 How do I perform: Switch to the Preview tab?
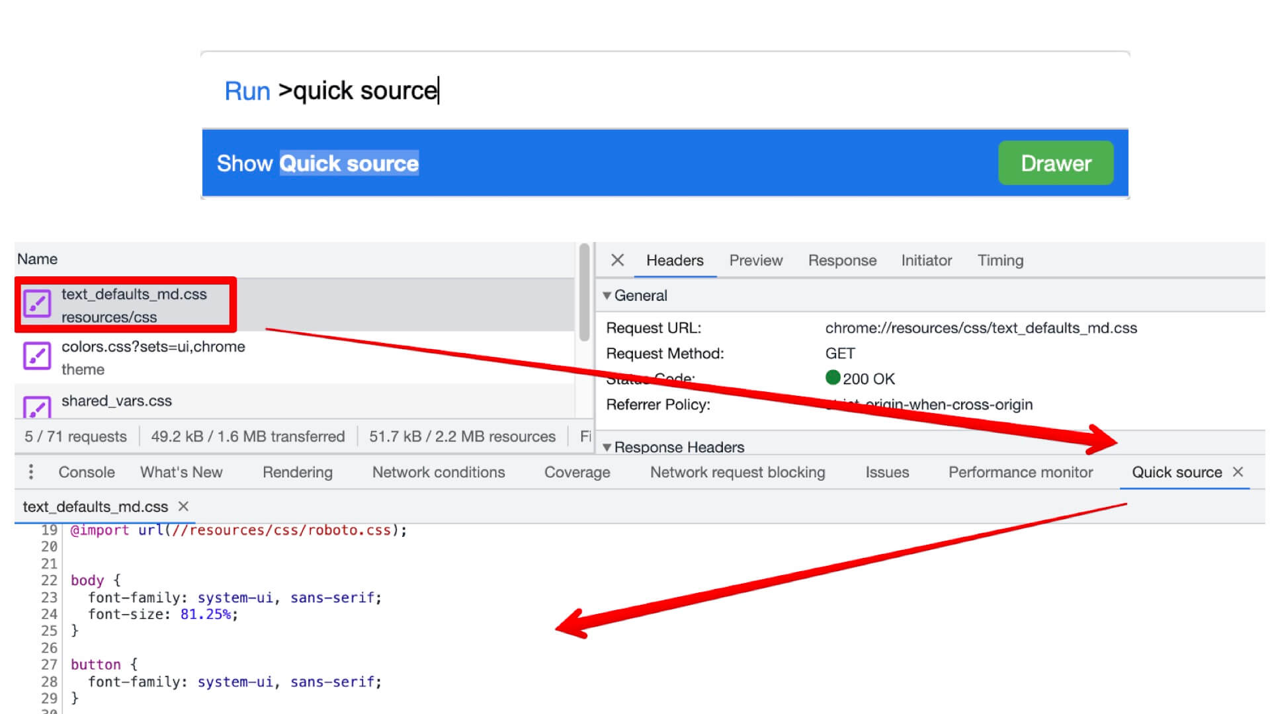coord(755,260)
